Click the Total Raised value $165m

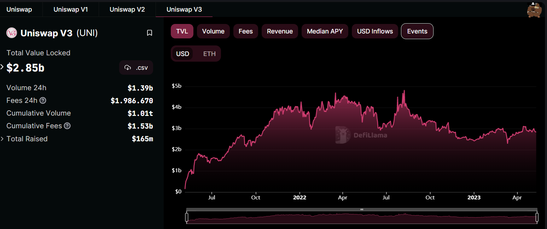(x=142, y=139)
